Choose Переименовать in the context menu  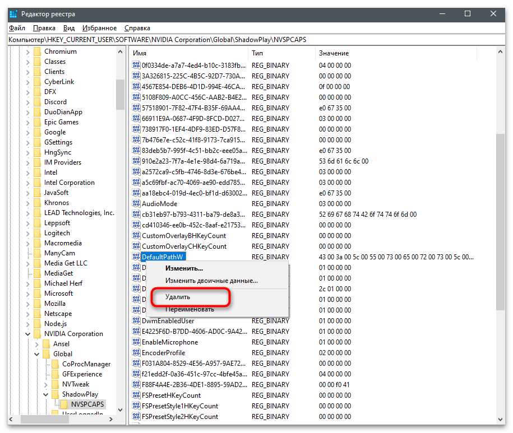190,309
